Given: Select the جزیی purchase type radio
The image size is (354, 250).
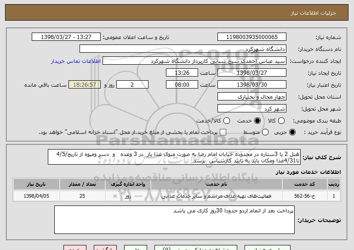Looking at the screenshot, I should [x=292, y=132].
